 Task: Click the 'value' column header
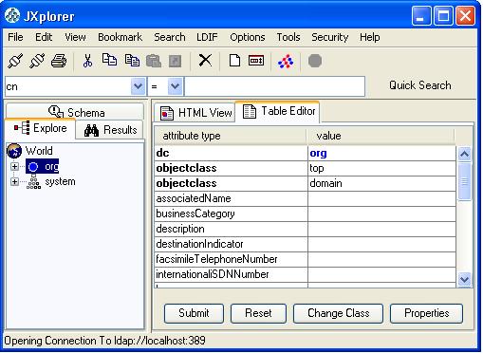click(x=381, y=136)
